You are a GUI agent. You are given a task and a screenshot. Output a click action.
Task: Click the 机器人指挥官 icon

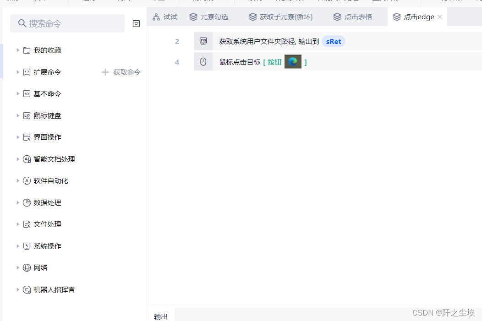pos(27,290)
